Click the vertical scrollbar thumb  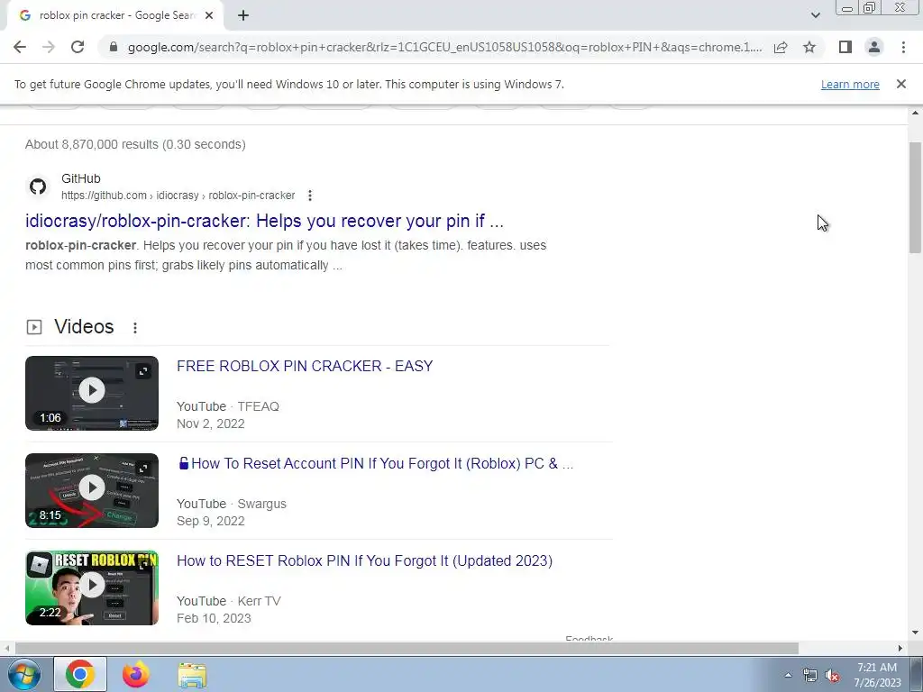tap(915, 197)
